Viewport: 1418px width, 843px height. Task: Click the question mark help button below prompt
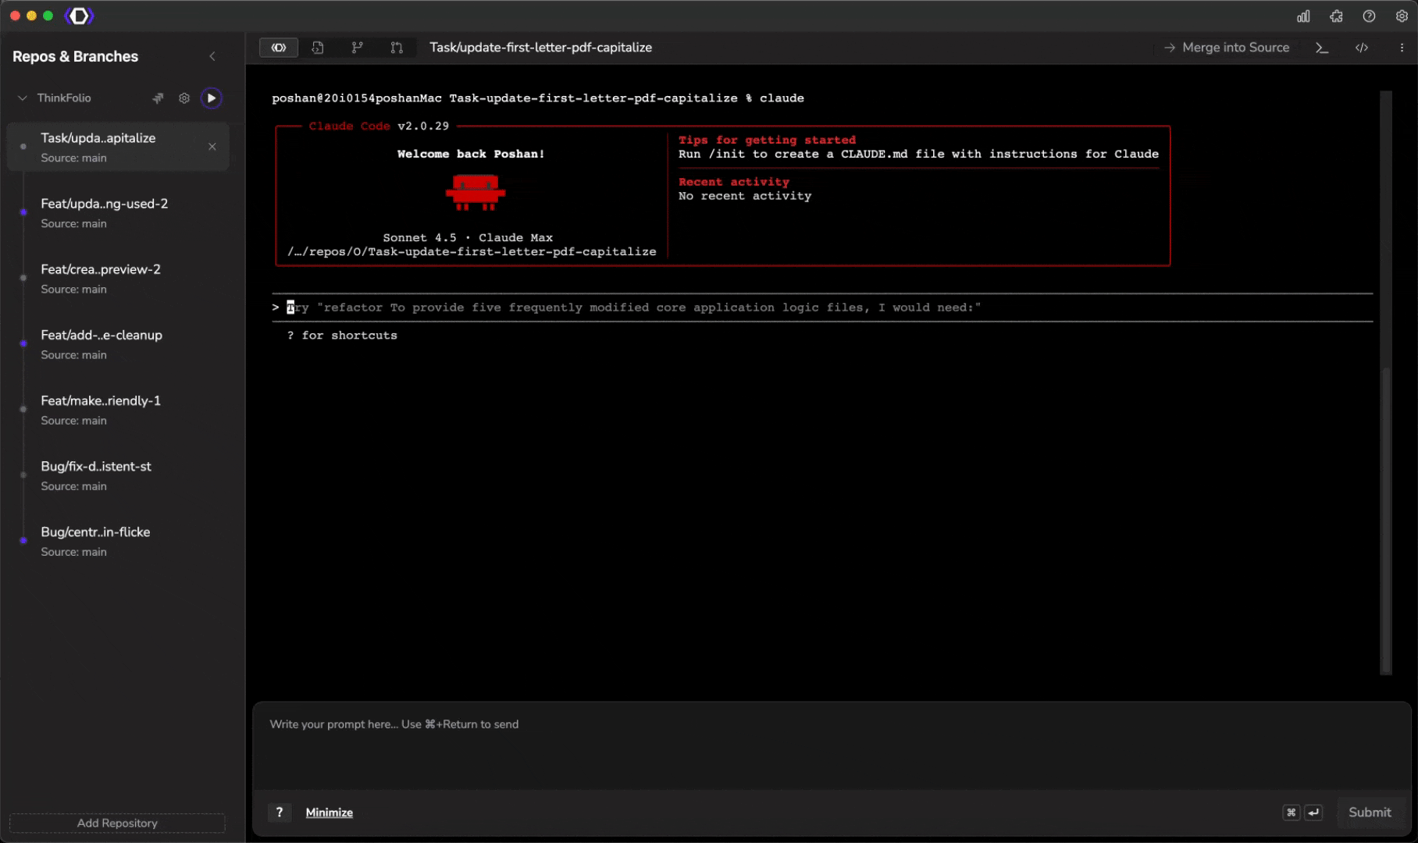pos(280,813)
